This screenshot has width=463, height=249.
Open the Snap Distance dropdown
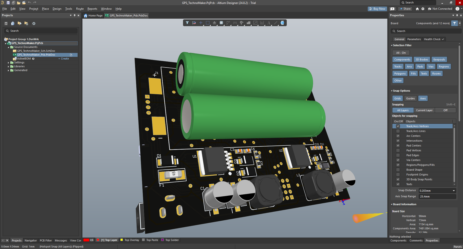click(x=453, y=191)
